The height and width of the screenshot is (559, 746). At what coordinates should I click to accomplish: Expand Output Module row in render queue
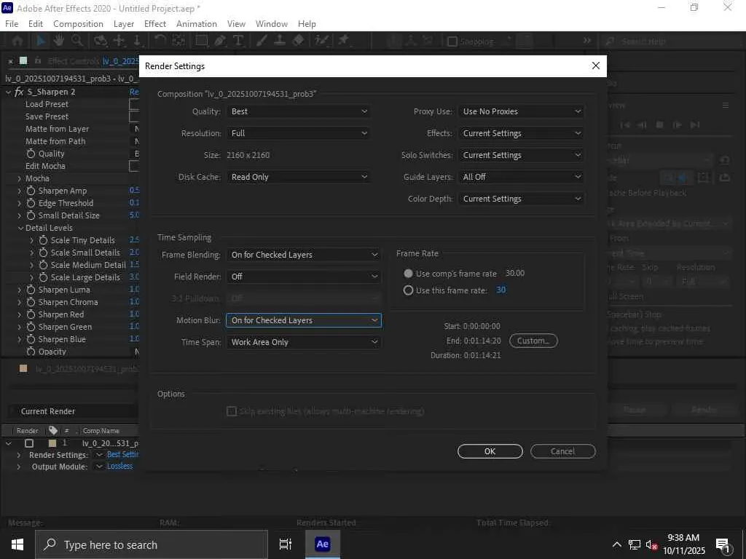18,467
